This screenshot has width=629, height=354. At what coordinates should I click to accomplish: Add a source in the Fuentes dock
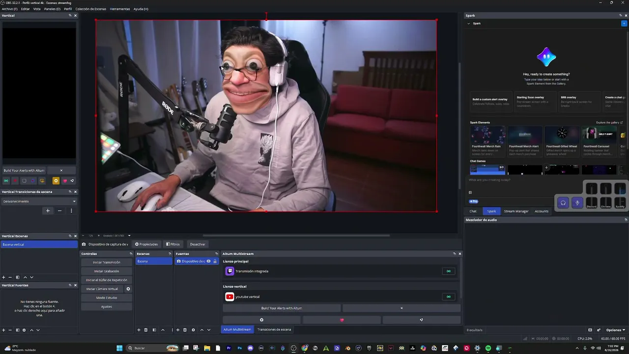pos(178,330)
